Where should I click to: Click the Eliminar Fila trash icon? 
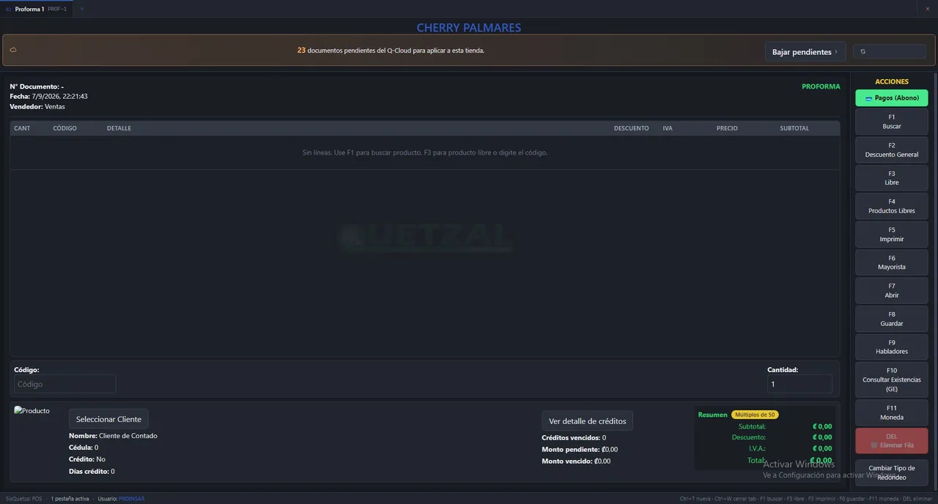point(874,445)
